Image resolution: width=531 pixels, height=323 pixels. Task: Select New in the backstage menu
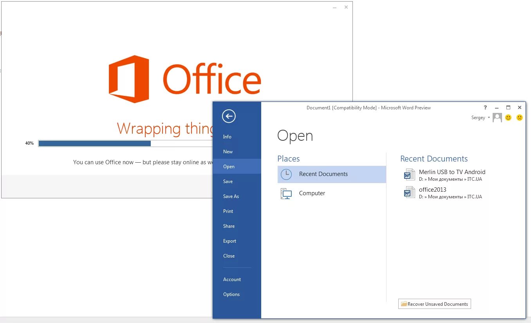(237, 152)
